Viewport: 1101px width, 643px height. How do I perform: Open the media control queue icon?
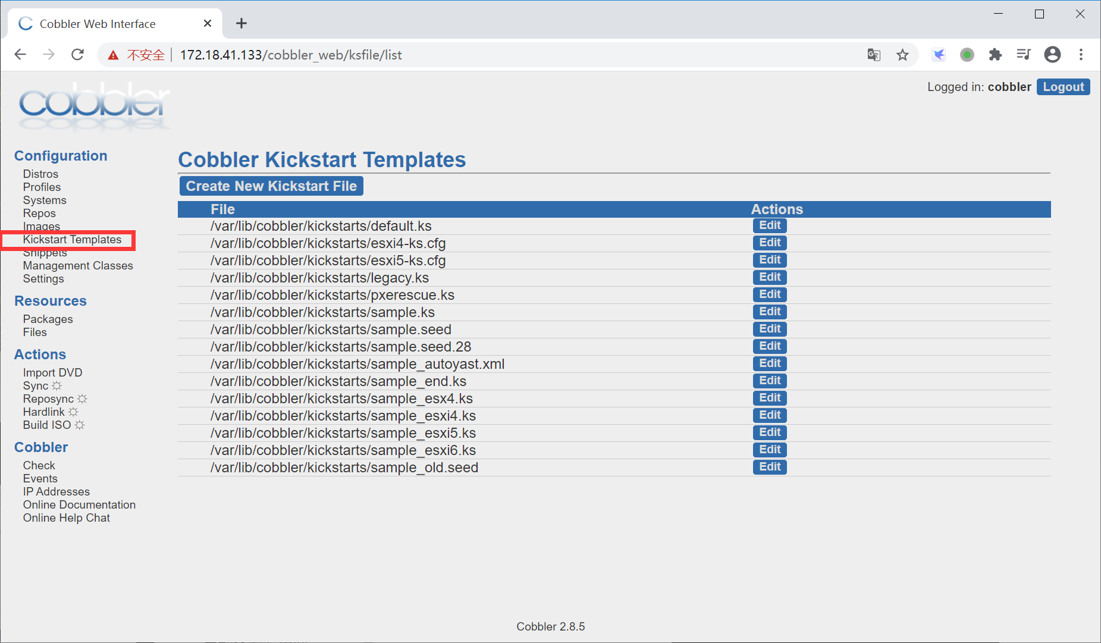[x=1024, y=55]
